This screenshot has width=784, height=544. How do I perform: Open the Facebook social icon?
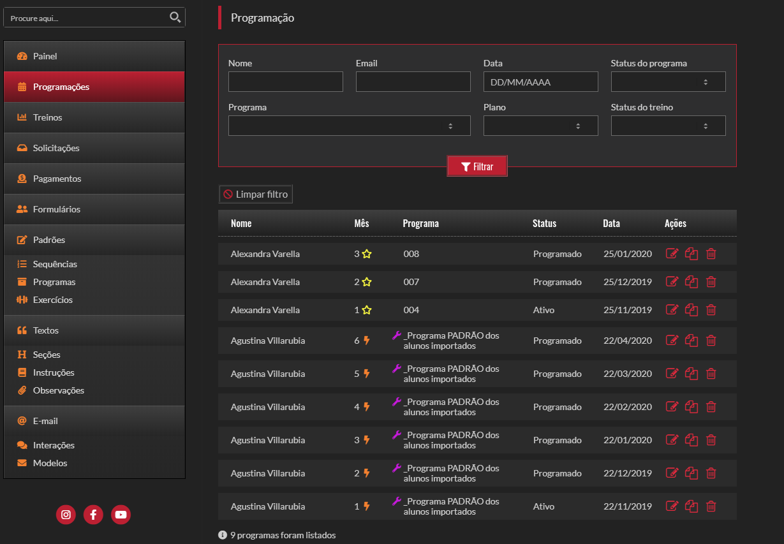(x=93, y=515)
